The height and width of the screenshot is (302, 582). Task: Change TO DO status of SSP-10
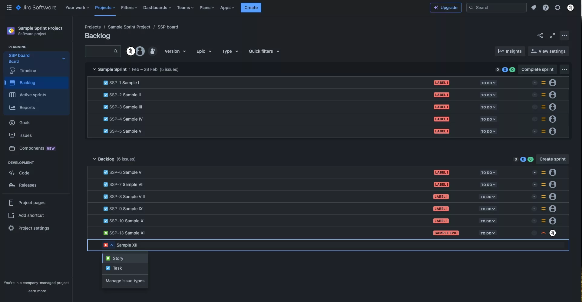click(x=488, y=221)
